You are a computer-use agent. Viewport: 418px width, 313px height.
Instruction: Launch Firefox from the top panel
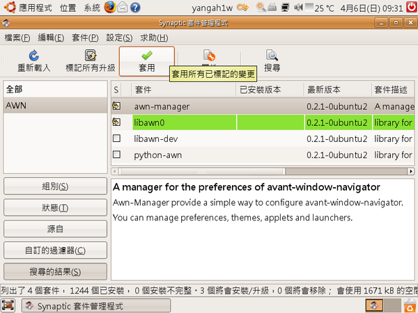pos(109,7)
